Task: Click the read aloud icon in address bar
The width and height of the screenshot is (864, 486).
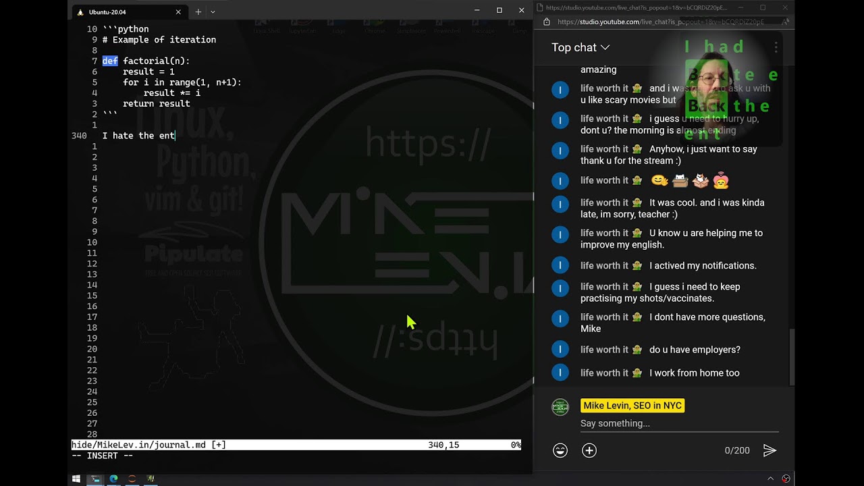Action: point(785,22)
